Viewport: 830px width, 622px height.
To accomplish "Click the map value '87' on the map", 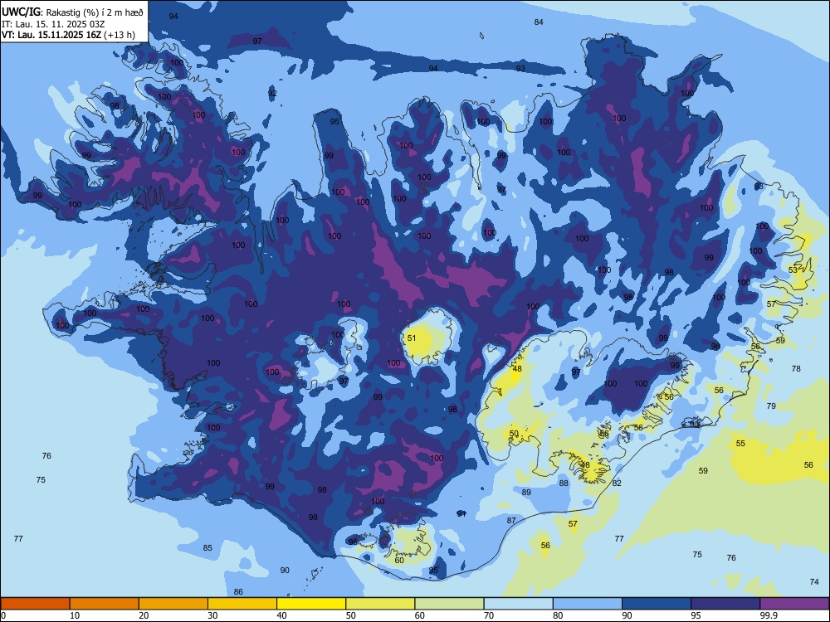I will click(511, 521).
